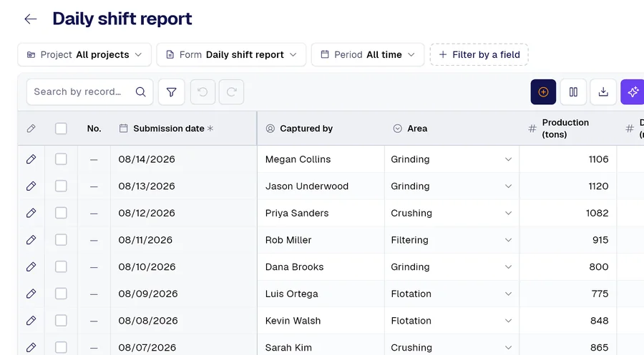Viewport: 644px width, 355px height.
Task: Click the search magnifier icon
Action: click(x=140, y=92)
